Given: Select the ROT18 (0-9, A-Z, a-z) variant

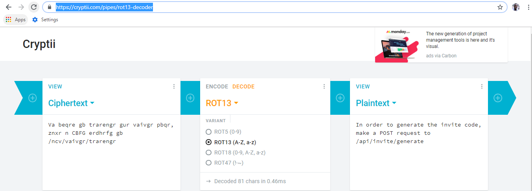Looking at the screenshot, I should (235, 152).
